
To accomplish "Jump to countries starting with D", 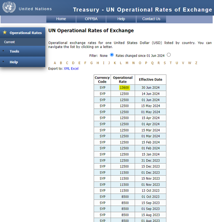I will tap(73, 63).
